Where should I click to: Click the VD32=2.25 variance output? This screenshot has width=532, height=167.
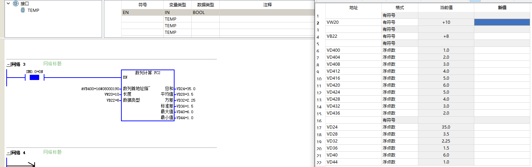(186, 100)
